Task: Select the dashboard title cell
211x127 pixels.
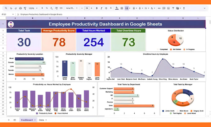Action: point(106,24)
